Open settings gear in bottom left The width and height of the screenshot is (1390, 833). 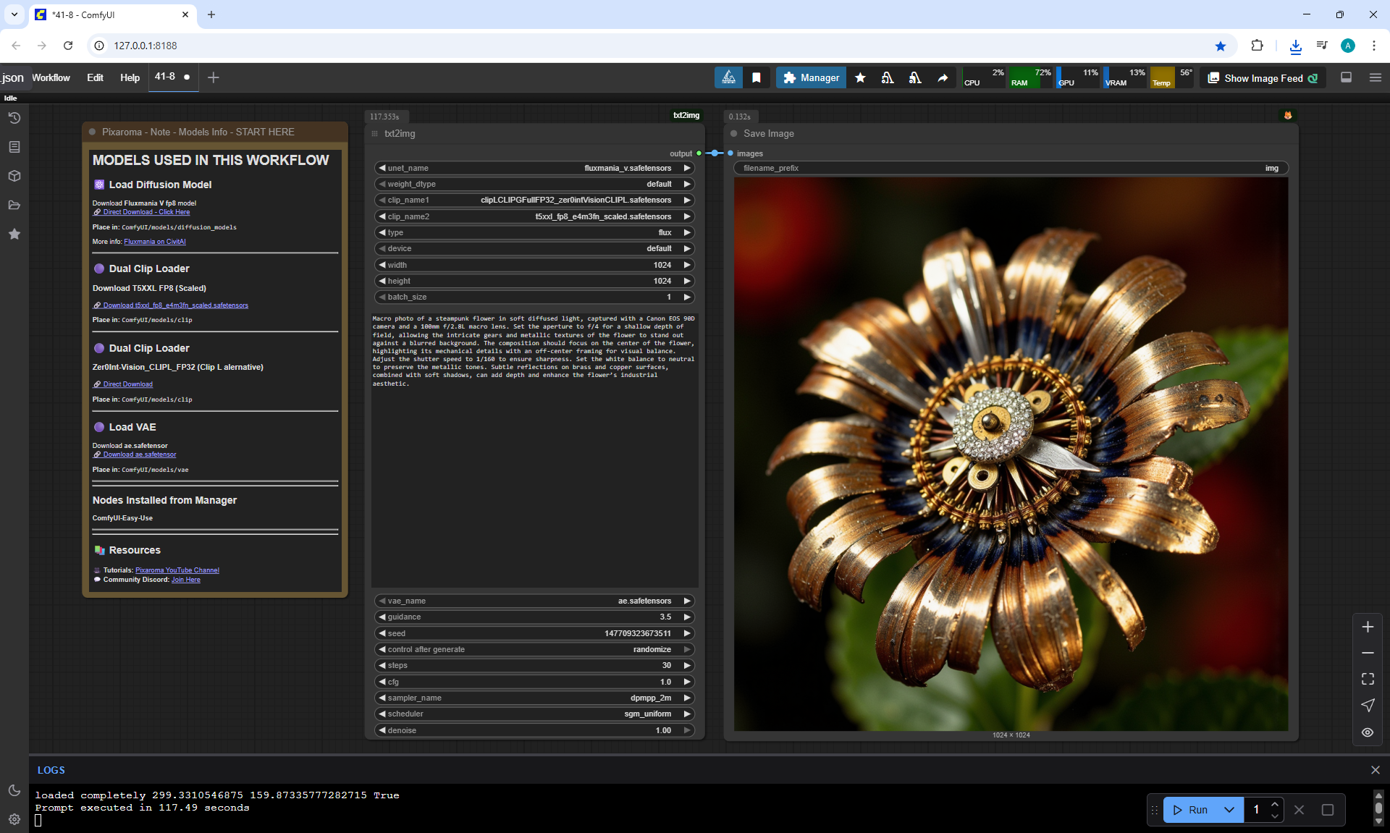click(x=14, y=819)
